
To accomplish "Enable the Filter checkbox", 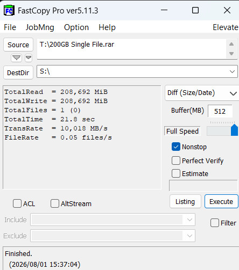I will click(215, 223).
